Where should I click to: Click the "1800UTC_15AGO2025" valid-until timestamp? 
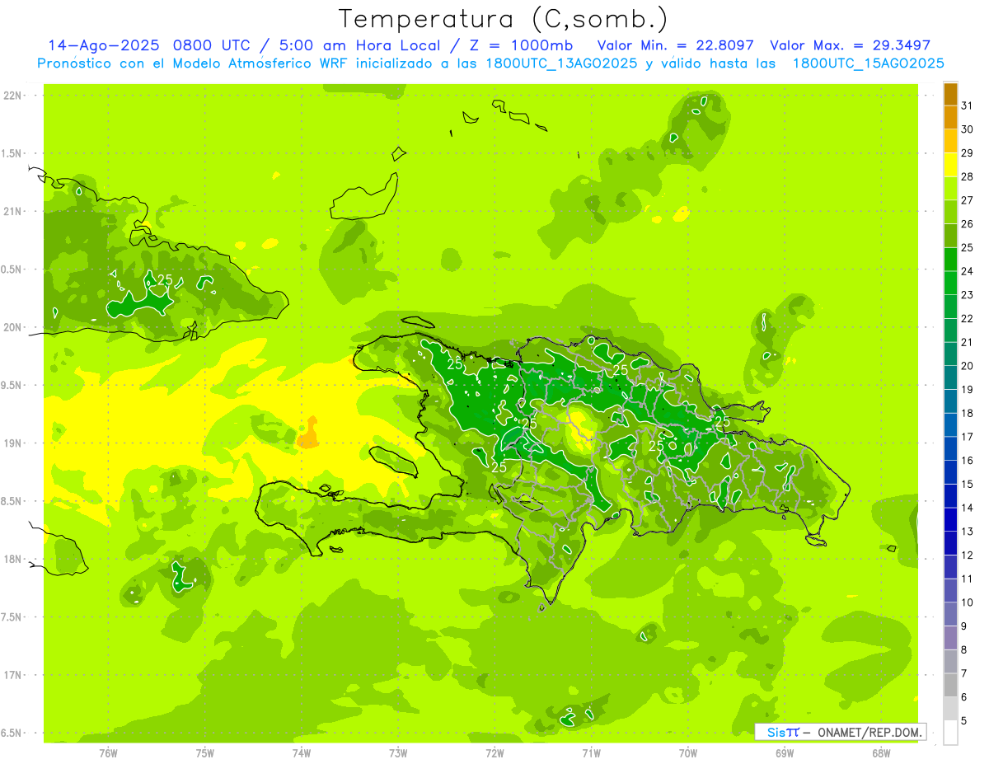tap(868, 63)
